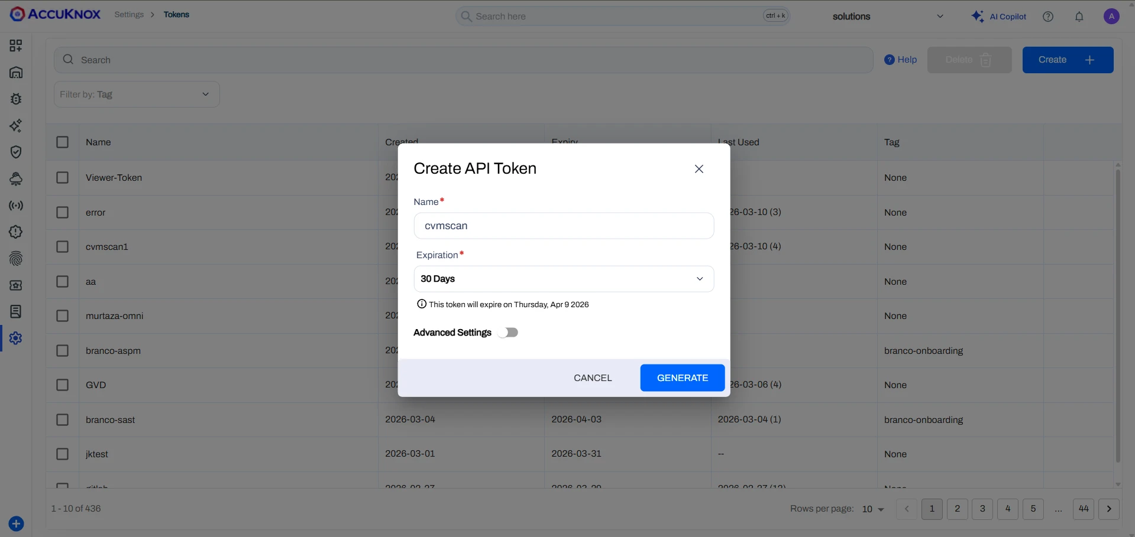
Task: Select the header checkbox above the token list
Action: 62,142
